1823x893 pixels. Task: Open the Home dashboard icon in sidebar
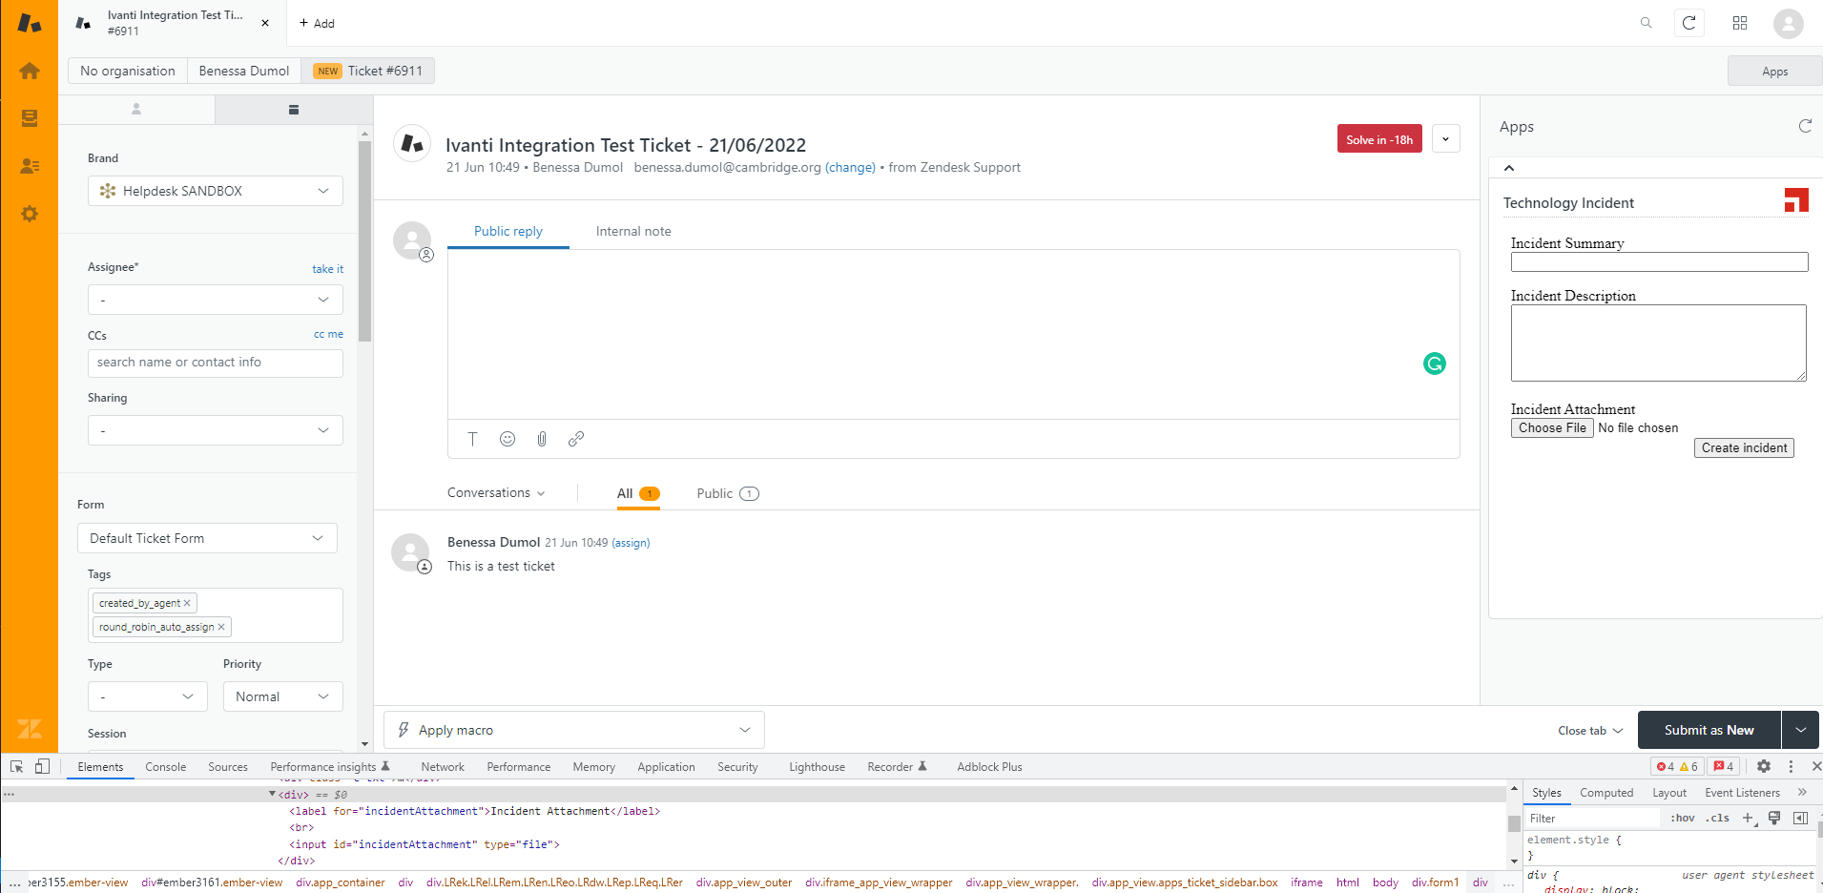pos(30,72)
